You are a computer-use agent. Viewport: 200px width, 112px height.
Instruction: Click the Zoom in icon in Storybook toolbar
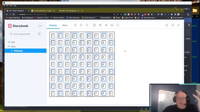coord(75,25)
